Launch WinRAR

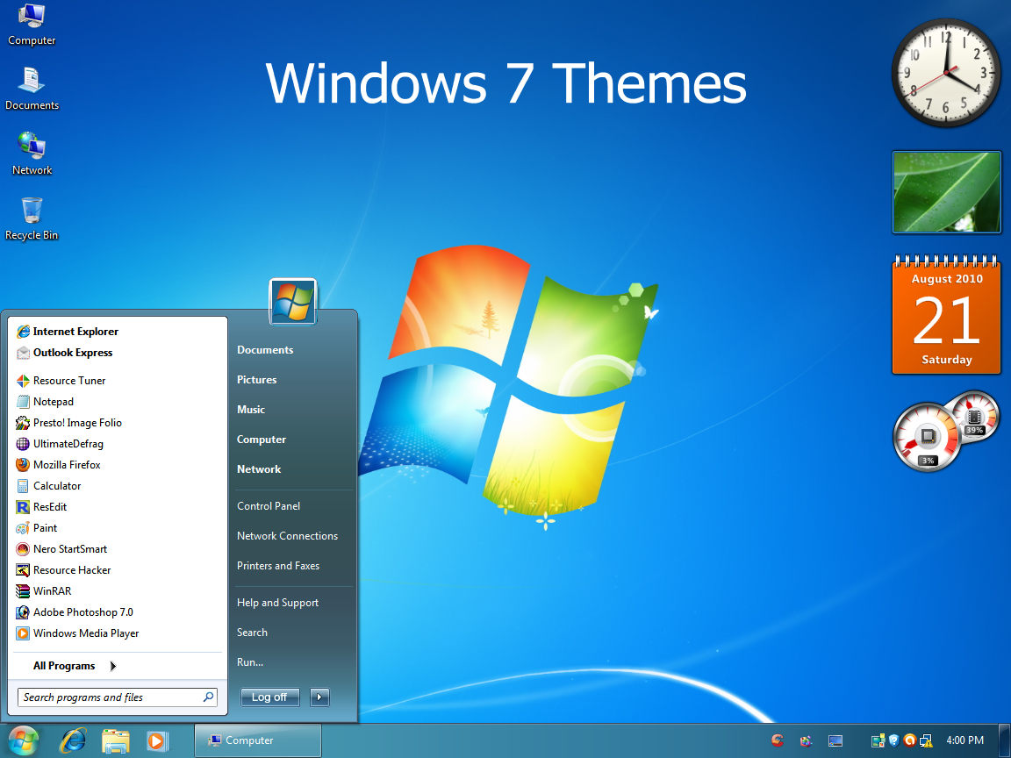(44, 591)
